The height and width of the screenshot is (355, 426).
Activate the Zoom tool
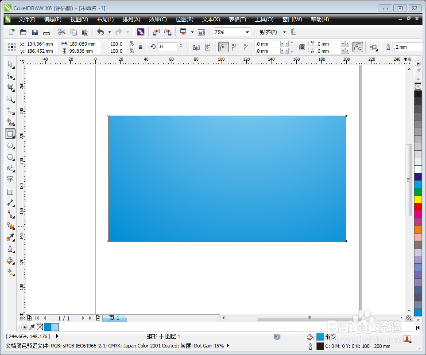point(10,99)
